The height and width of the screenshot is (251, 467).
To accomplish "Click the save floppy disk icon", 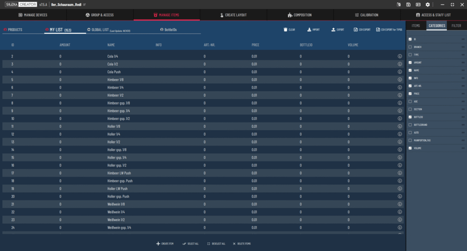I will [x=408, y=5].
